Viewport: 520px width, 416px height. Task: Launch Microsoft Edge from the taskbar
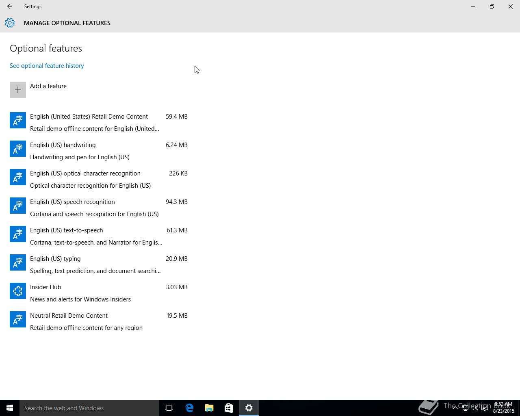pos(189,408)
